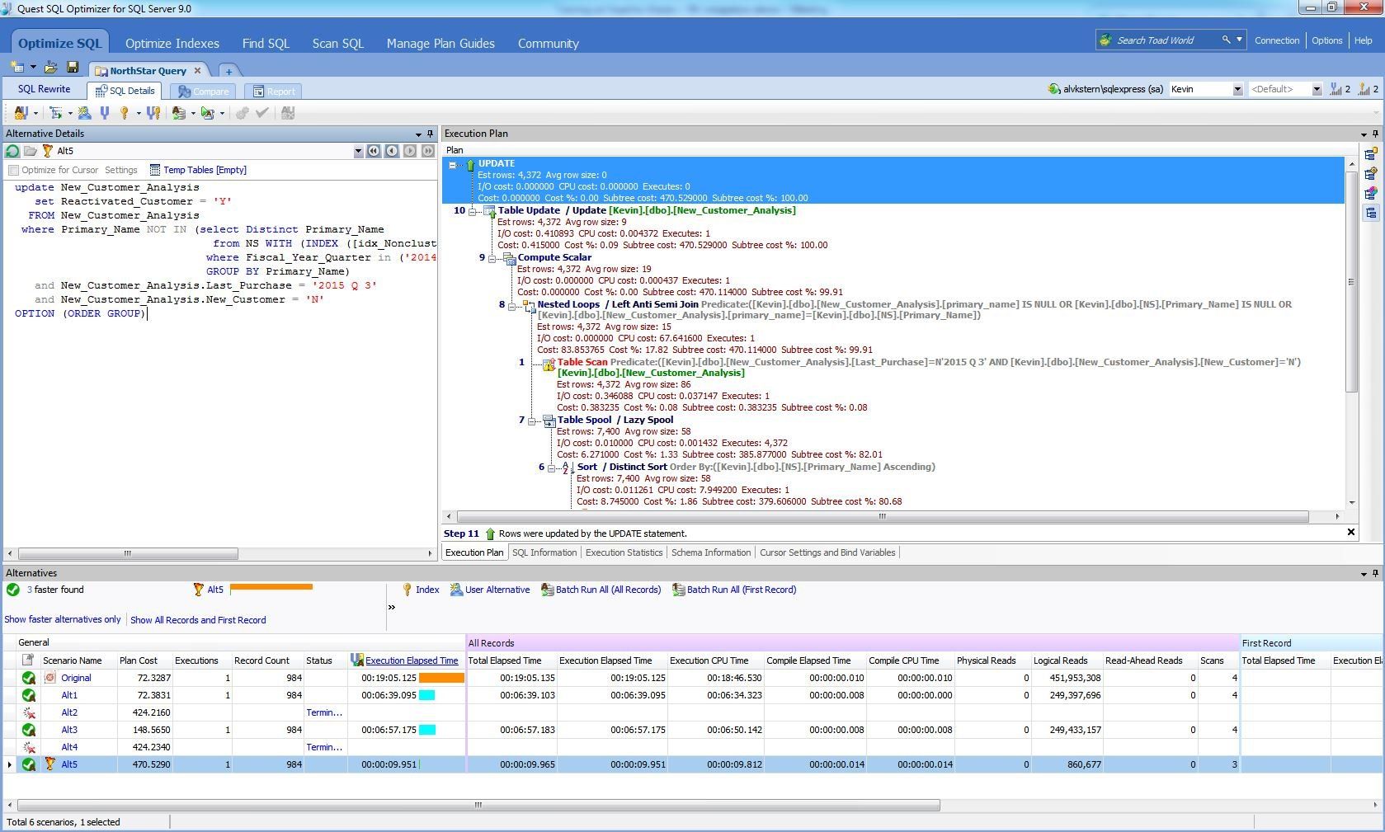Open the SQL Information tab
Viewport: 1385px width, 832px height.
coord(544,552)
